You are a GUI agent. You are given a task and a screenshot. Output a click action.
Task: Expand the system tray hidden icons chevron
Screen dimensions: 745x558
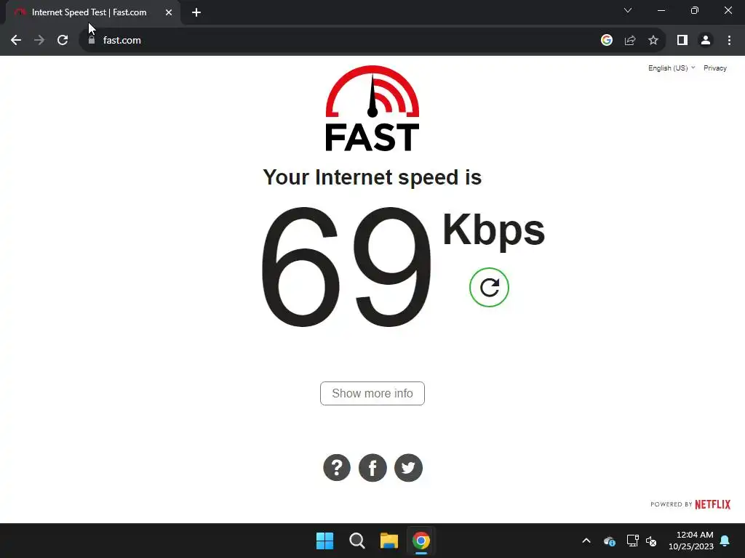pyautogui.click(x=586, y=541)
